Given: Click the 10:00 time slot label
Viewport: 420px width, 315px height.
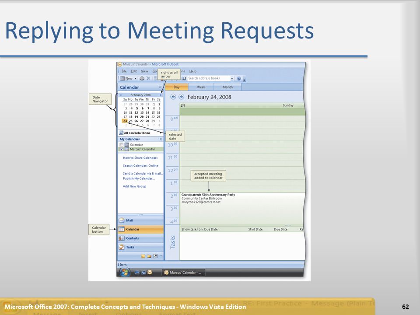Looking at the screenshot, I should coord(172,145).
